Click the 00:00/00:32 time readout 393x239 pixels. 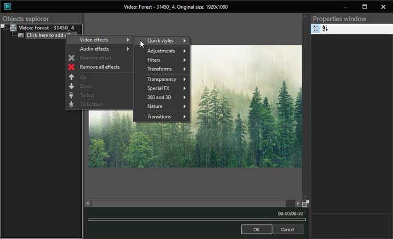(x=290, y=214)
